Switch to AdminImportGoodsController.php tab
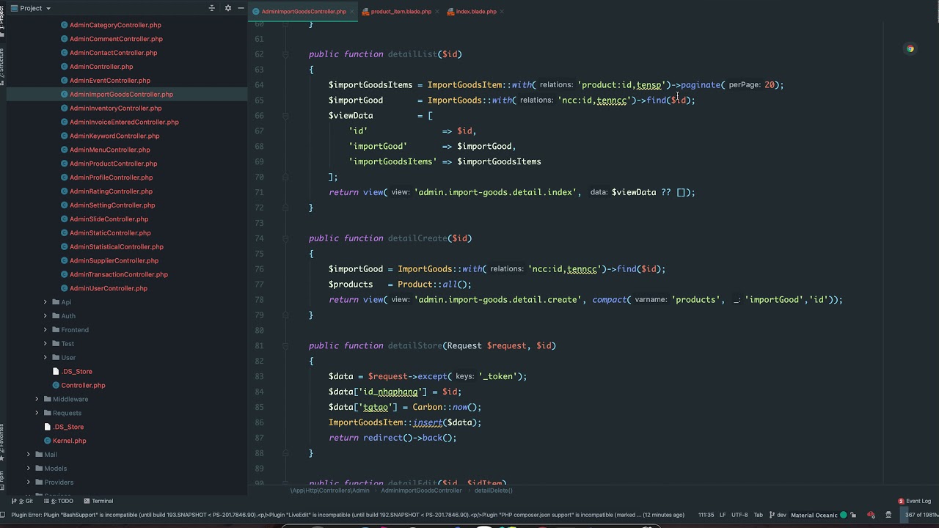 303,12
